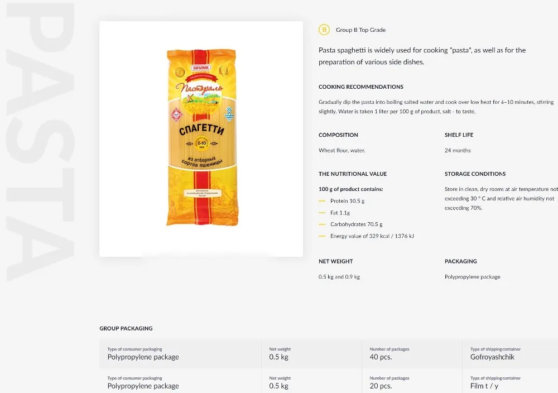558x393 pixels.
Task: Select the Group B Top Grade label
Action: (x=360, y=30)
